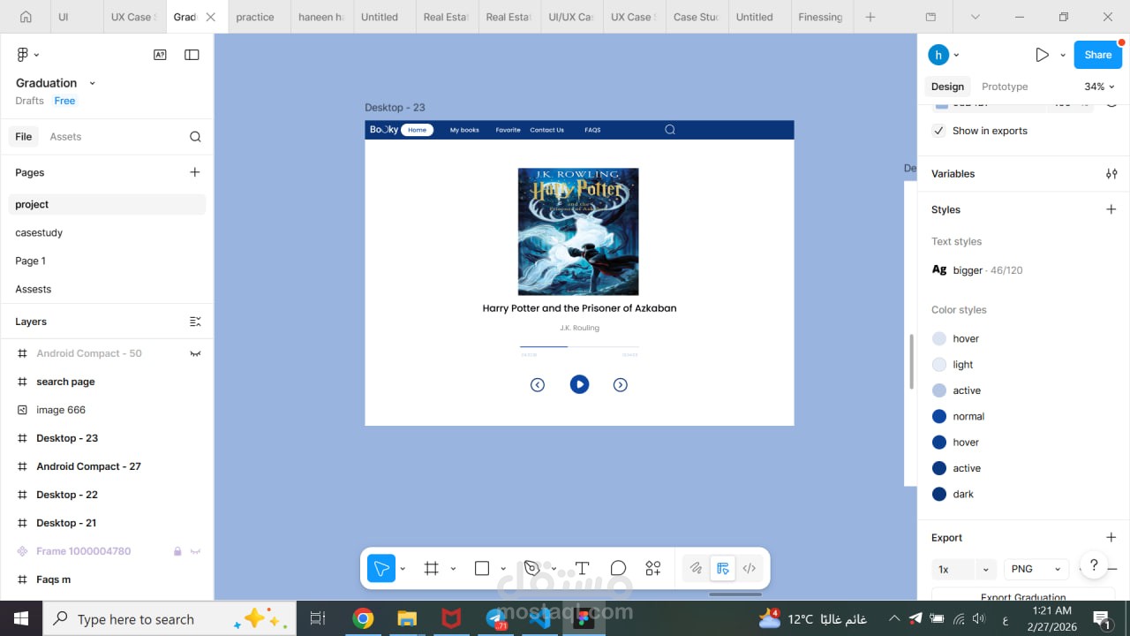
Task: Open Frame tool options chevron
Action: click(453, 569)
